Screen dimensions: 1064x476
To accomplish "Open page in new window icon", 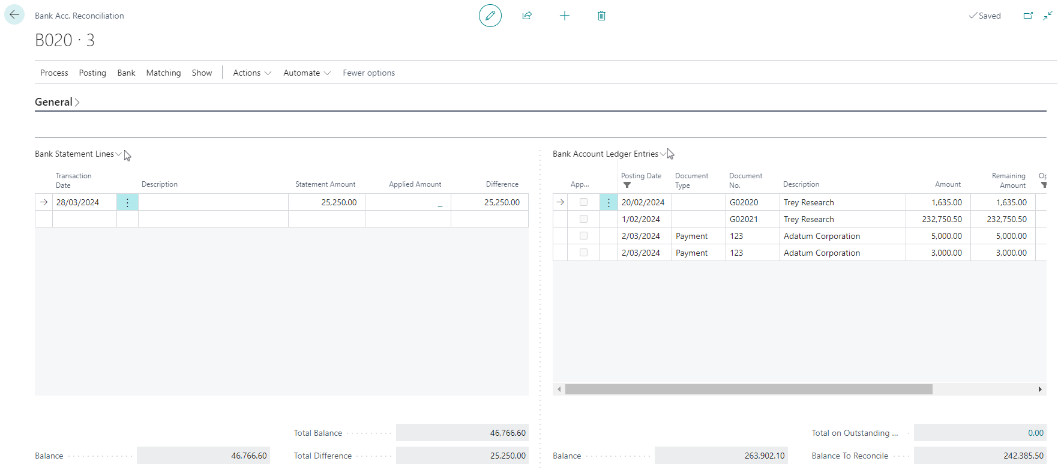I will point(1028,16).
